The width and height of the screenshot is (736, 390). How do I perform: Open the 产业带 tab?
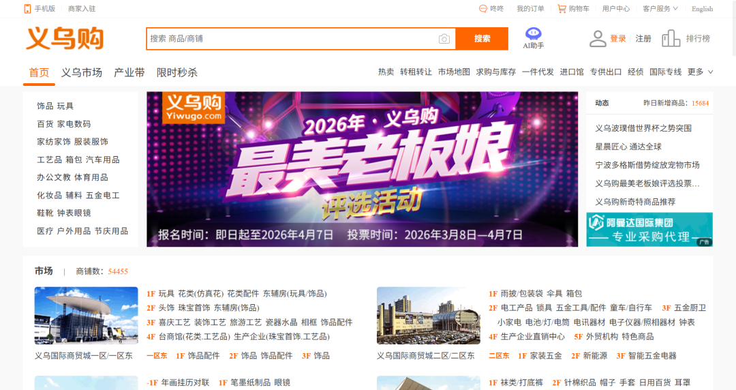point(129,72)
